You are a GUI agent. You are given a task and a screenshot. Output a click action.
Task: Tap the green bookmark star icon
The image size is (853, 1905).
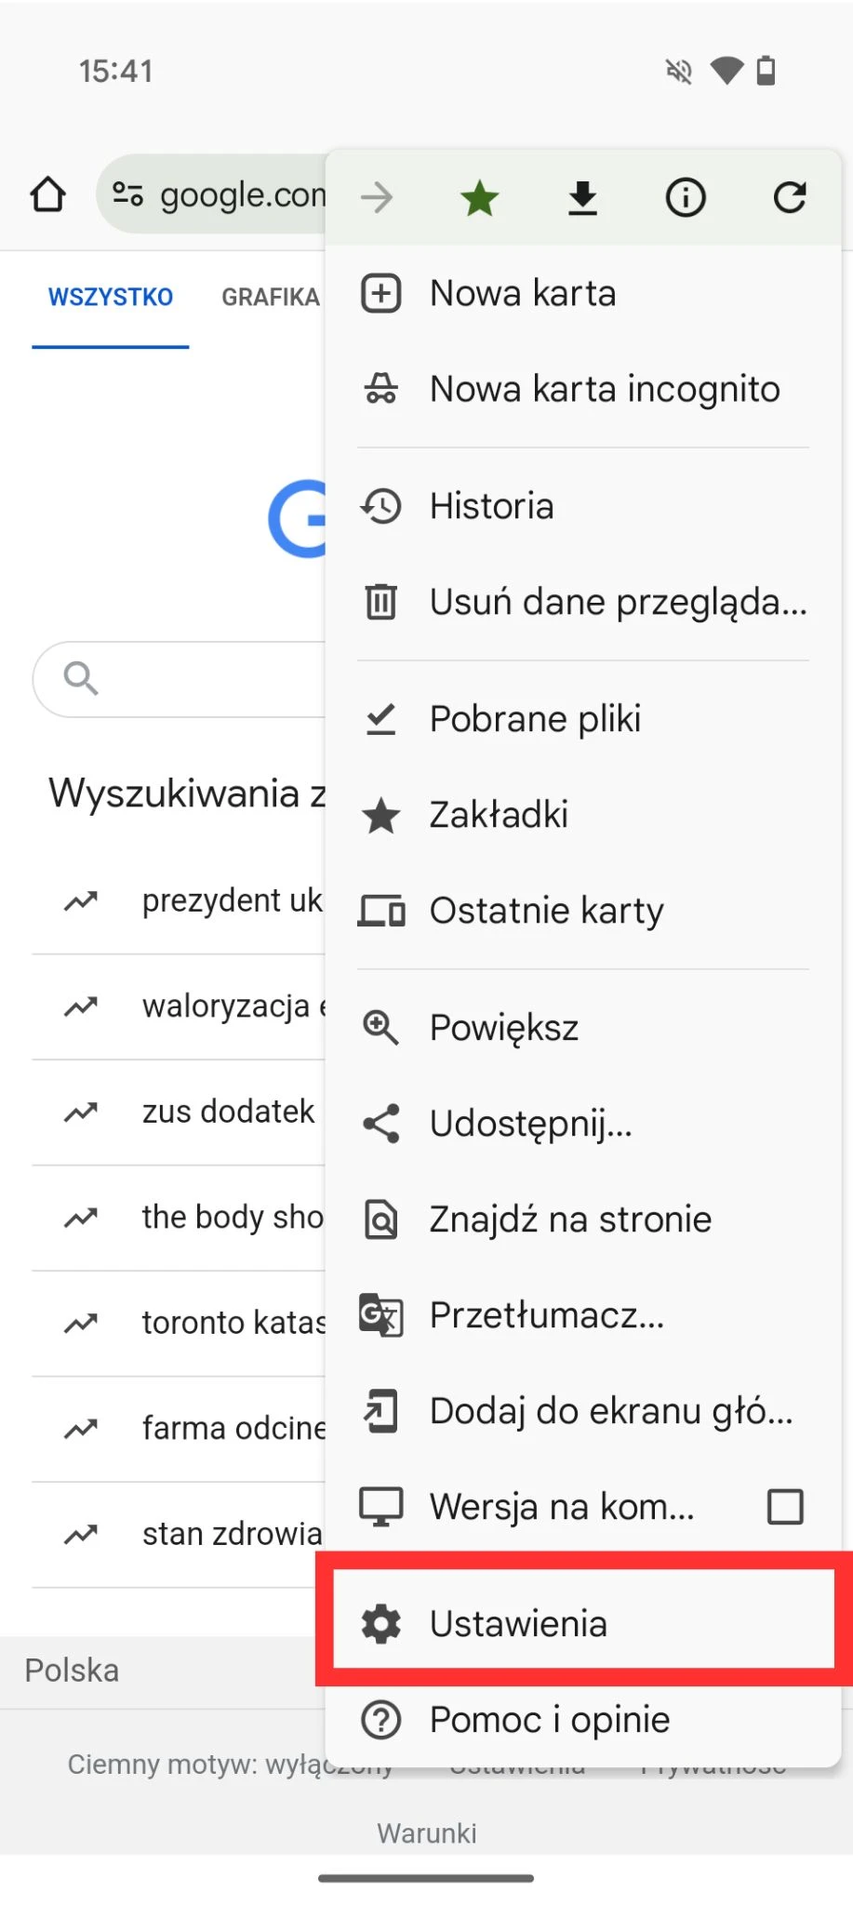point(480,197)
